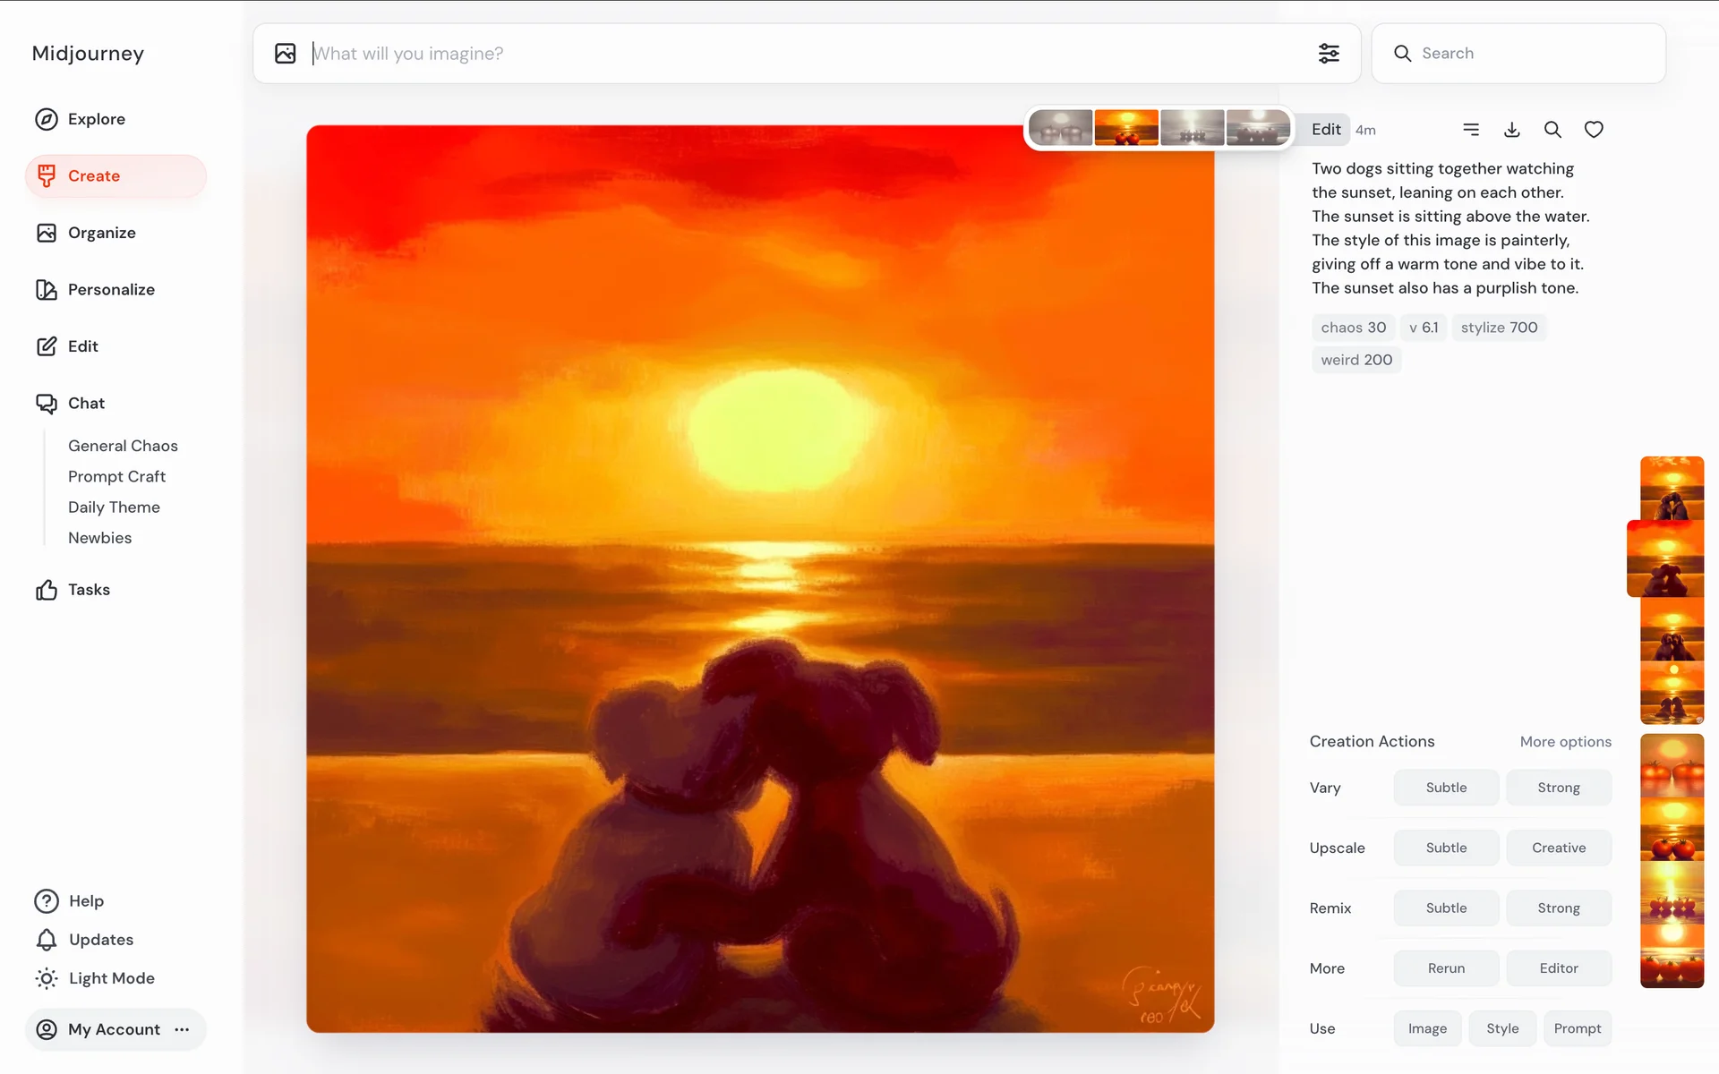Open prompt settings sliders icon
Image resolution: width=1719 pixels, height=1074 pixels.
pos(1329,54)
